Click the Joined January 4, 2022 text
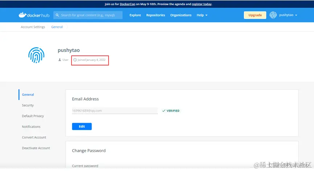Screen dimensions: 314x171 [91, 60]
